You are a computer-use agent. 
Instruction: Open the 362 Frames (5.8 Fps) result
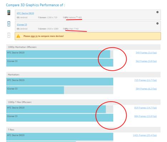pos(146,61)
